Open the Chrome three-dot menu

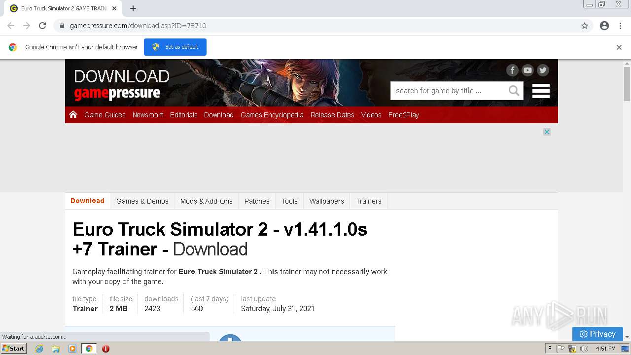click(620, 26)
